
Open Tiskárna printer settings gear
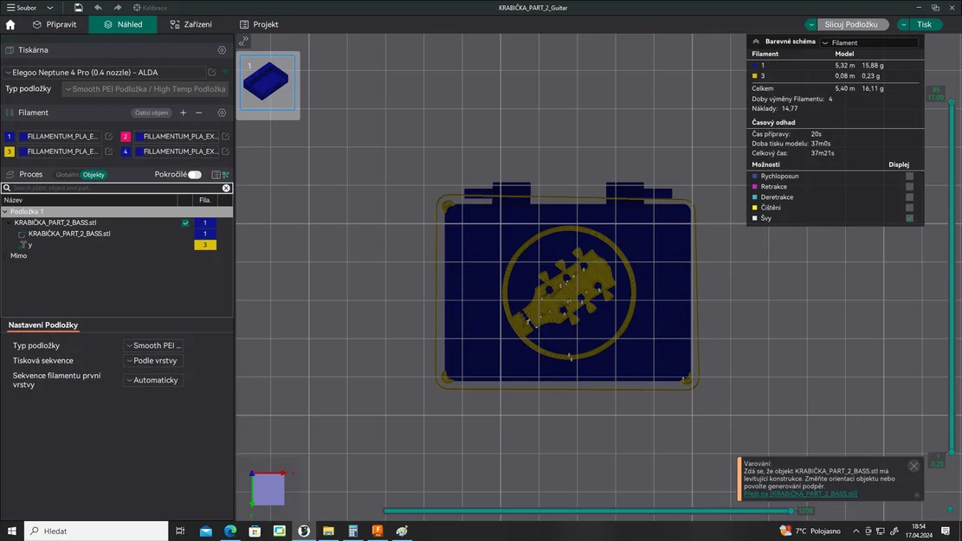coord(222,50)
